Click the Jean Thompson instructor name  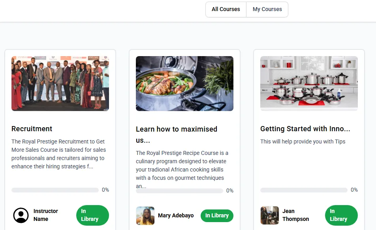point(295,215)
